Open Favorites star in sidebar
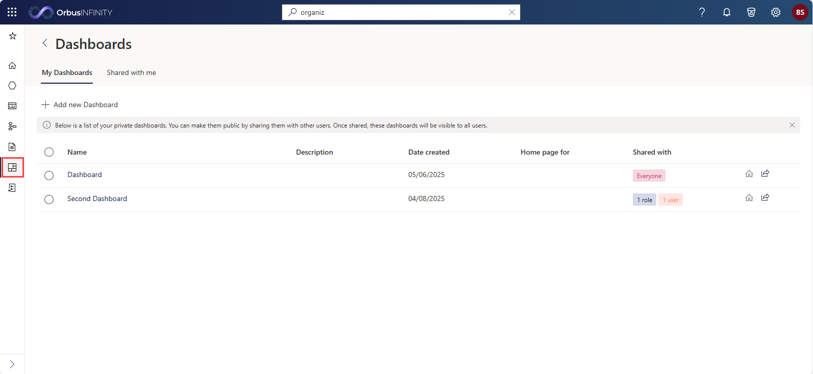The image size is (813, 374). click(x=13, y=36)
